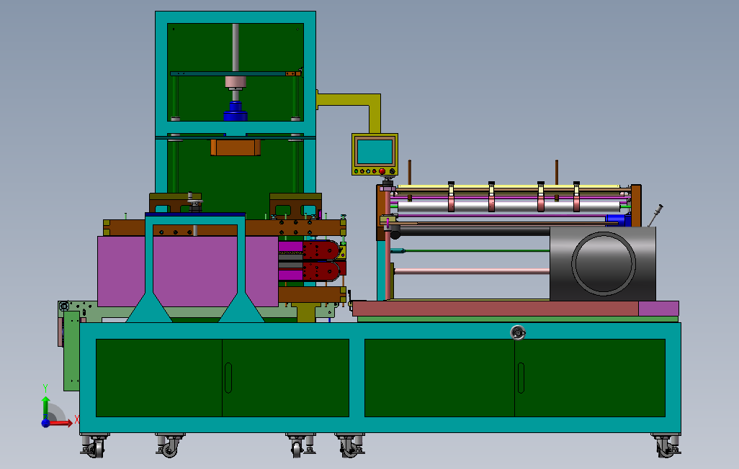
Task: Select the large circular ring on the black drum
Action: pyautogui.click(x=604, y=264)
